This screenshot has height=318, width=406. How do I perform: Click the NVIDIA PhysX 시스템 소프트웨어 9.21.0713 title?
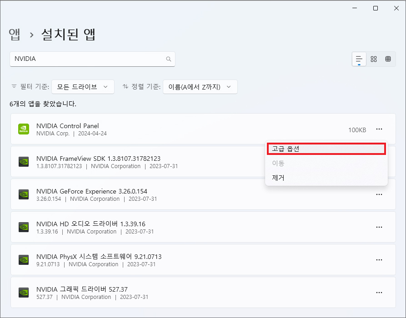[99, 257]
